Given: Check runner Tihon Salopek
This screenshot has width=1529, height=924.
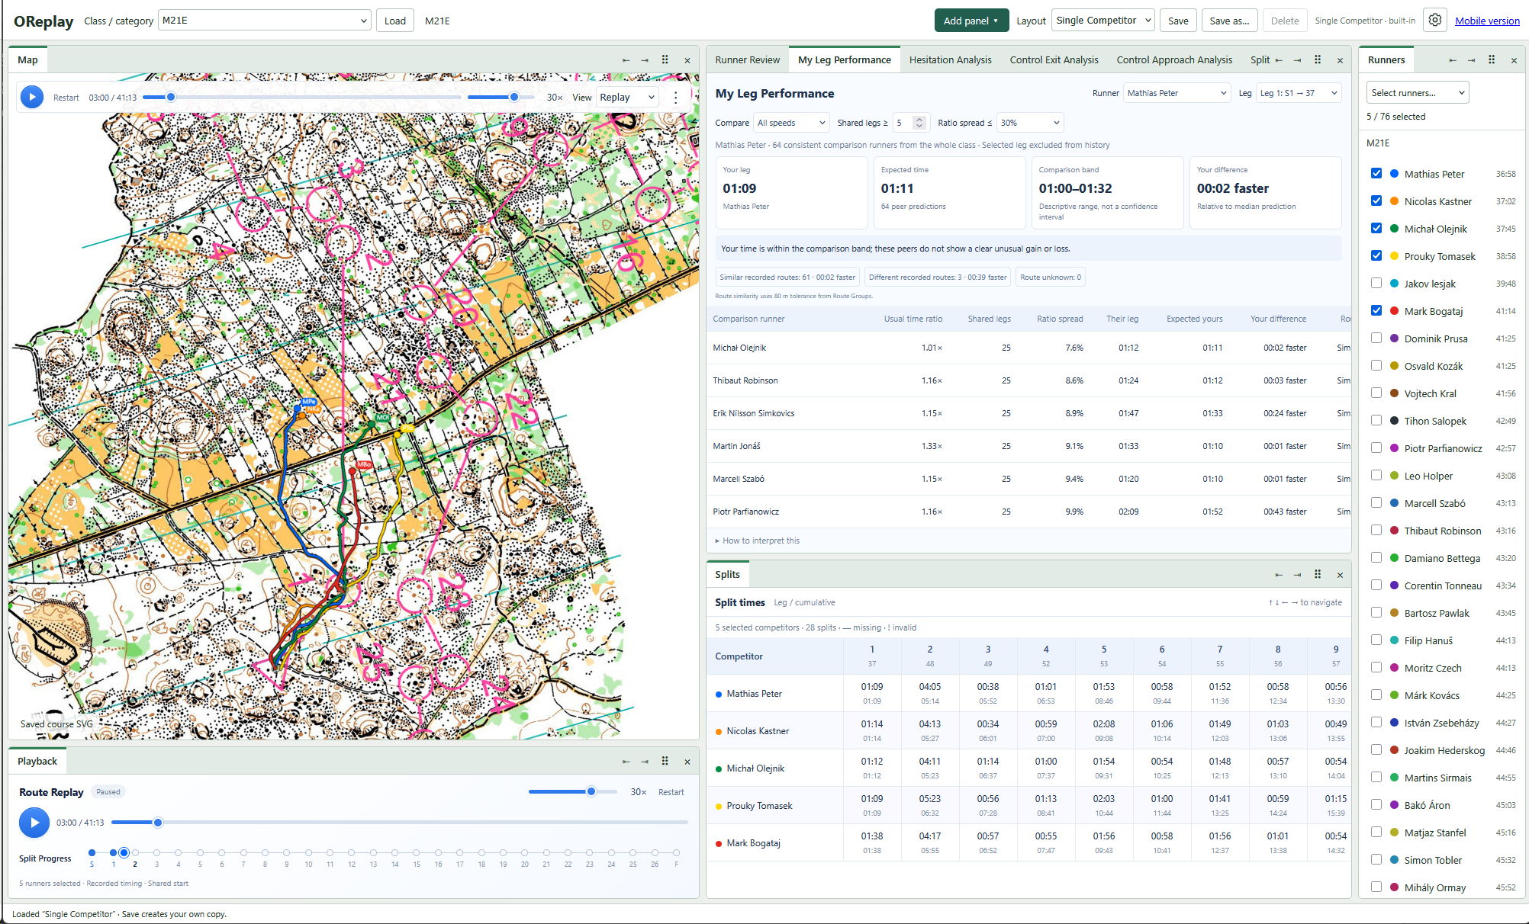Looking at the screenshot, I should point(1376,420).
